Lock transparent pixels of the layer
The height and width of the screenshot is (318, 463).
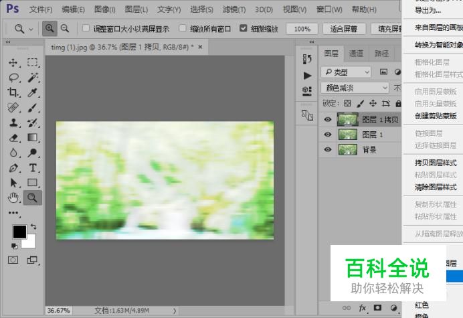point(347,103)
